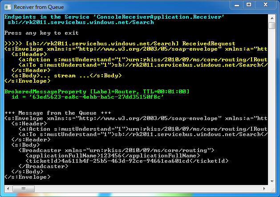The image size is (280, 197).
Task: Click the line ending with 'ReceivedRequest'
Action: point(120,44)
